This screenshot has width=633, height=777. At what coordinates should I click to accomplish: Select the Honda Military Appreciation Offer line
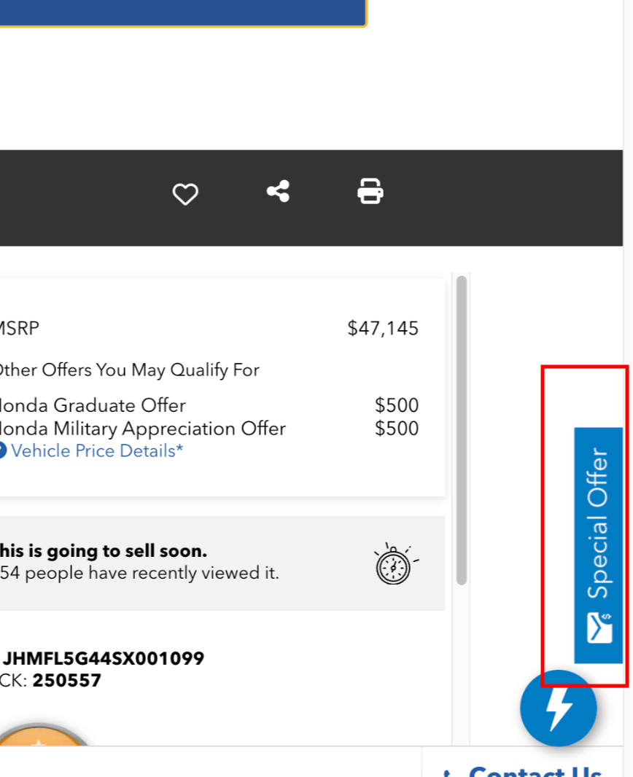click(x=143, y=428)
